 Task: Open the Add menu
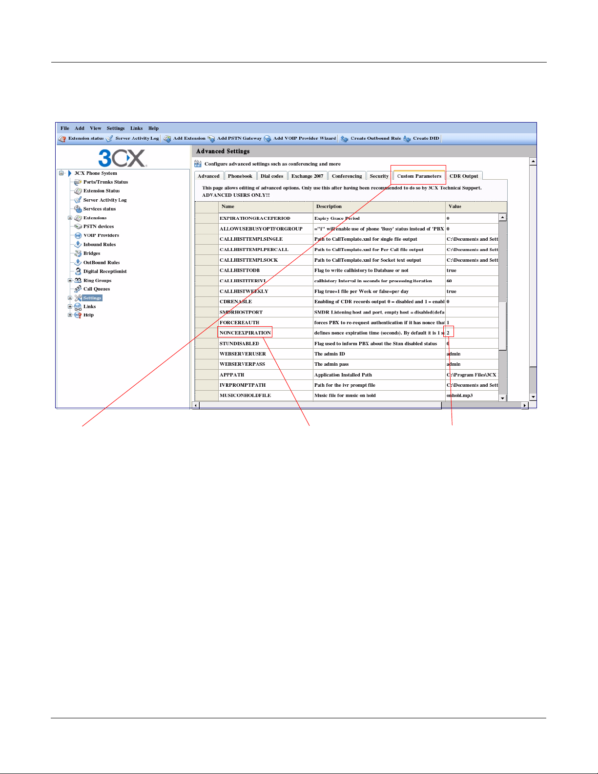click(80, 128)
